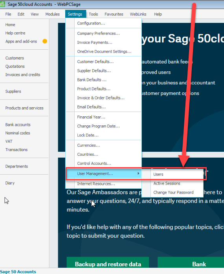The height and width of the screenshot is (274, 224).
Task: Open the Modules menu
Action: tap(52, 14)
